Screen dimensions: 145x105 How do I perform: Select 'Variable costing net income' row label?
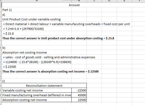[37, 90]
